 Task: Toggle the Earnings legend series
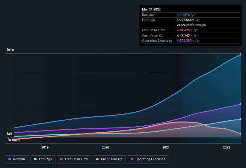click(43, 159)
